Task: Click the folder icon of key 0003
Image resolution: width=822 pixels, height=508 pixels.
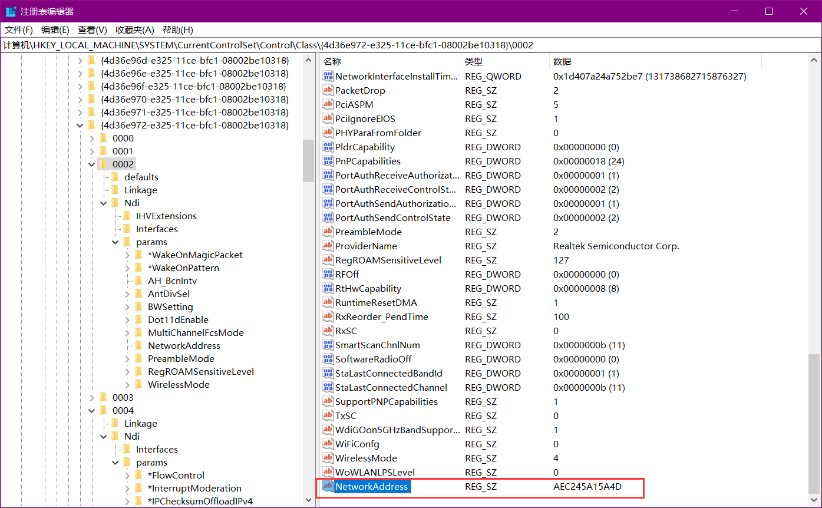Action: [x=103, y=397]
